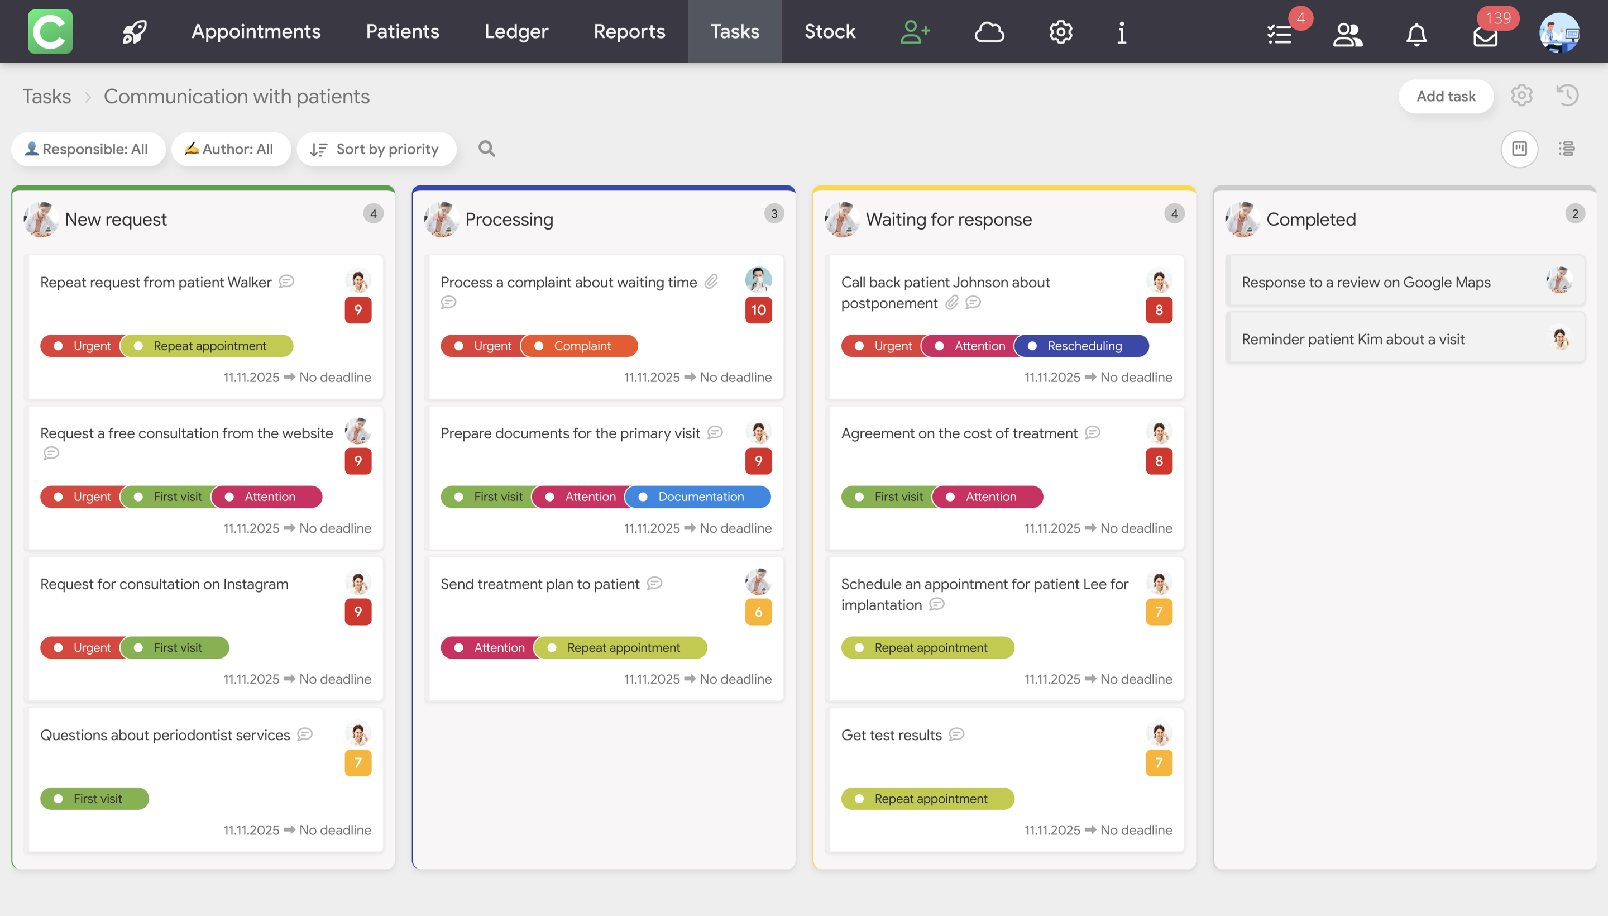Viewport: 1608px width, 916px height.
Task: Click the red priority 10 badge
Action: (x=758, y=309)
